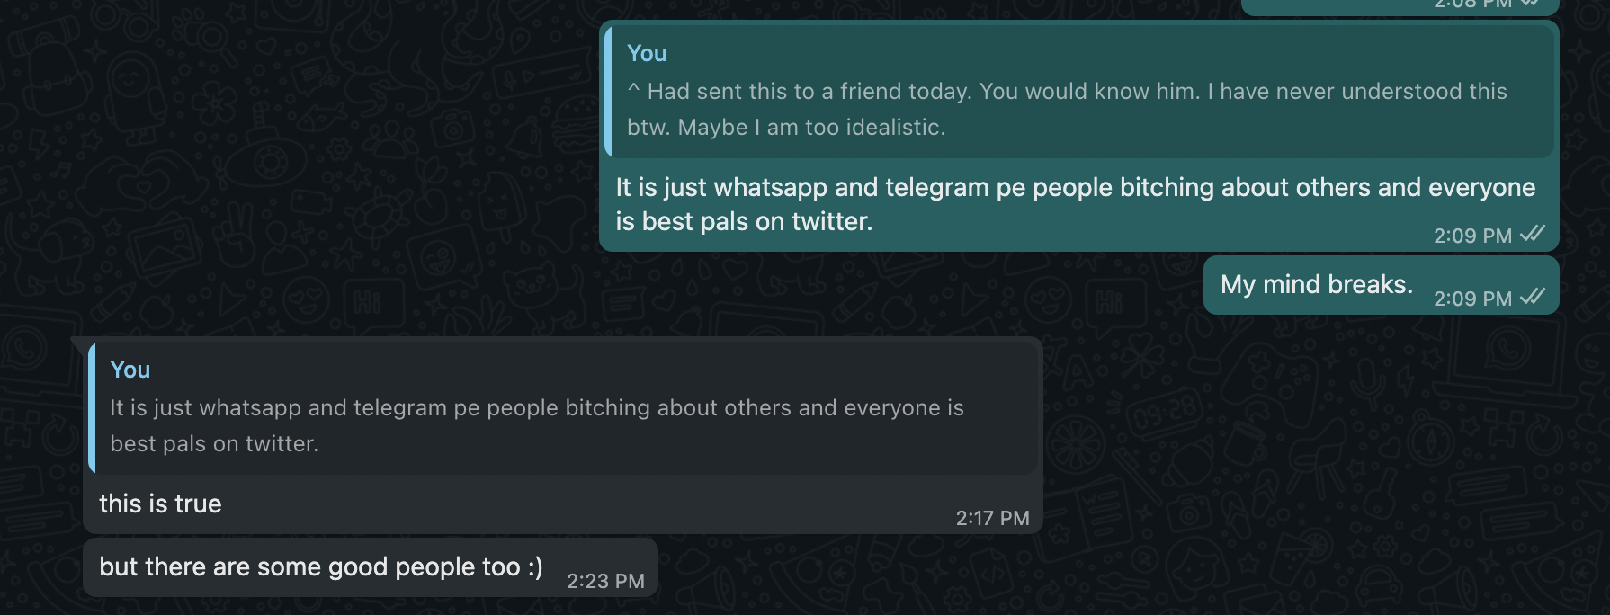Click the "Maybe I am too idealistic." quoted line
This screenshot has height=615, width=1610.
click(811, 128)
